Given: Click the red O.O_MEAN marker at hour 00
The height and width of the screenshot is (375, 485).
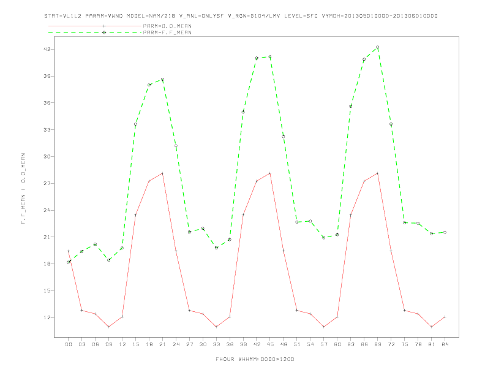Looking at the screenshot, I should [69, 251].
